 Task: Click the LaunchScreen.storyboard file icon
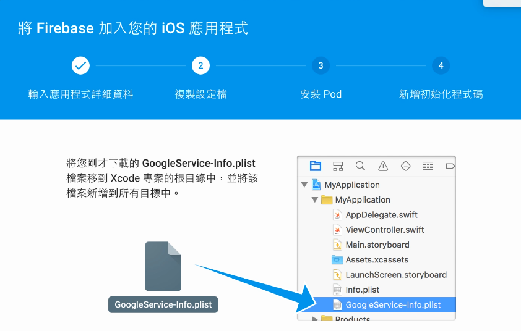click(x=337, y=275)
